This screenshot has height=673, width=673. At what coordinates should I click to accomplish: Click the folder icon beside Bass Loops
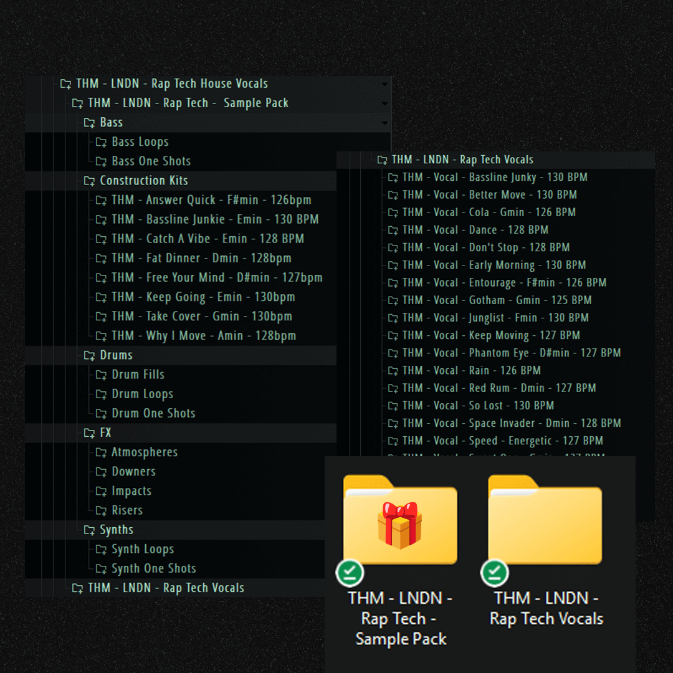coord(101,142)
